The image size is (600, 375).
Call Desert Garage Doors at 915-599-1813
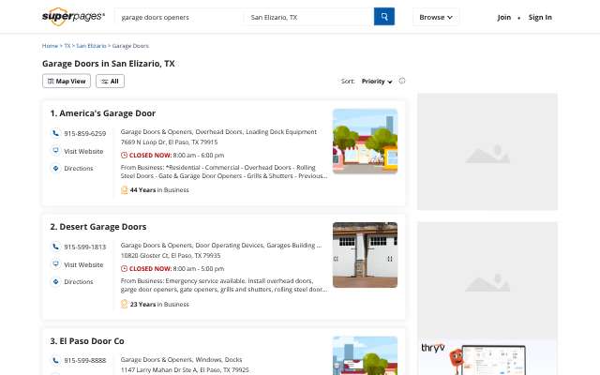pyautogui.click(x=85, y=247)
